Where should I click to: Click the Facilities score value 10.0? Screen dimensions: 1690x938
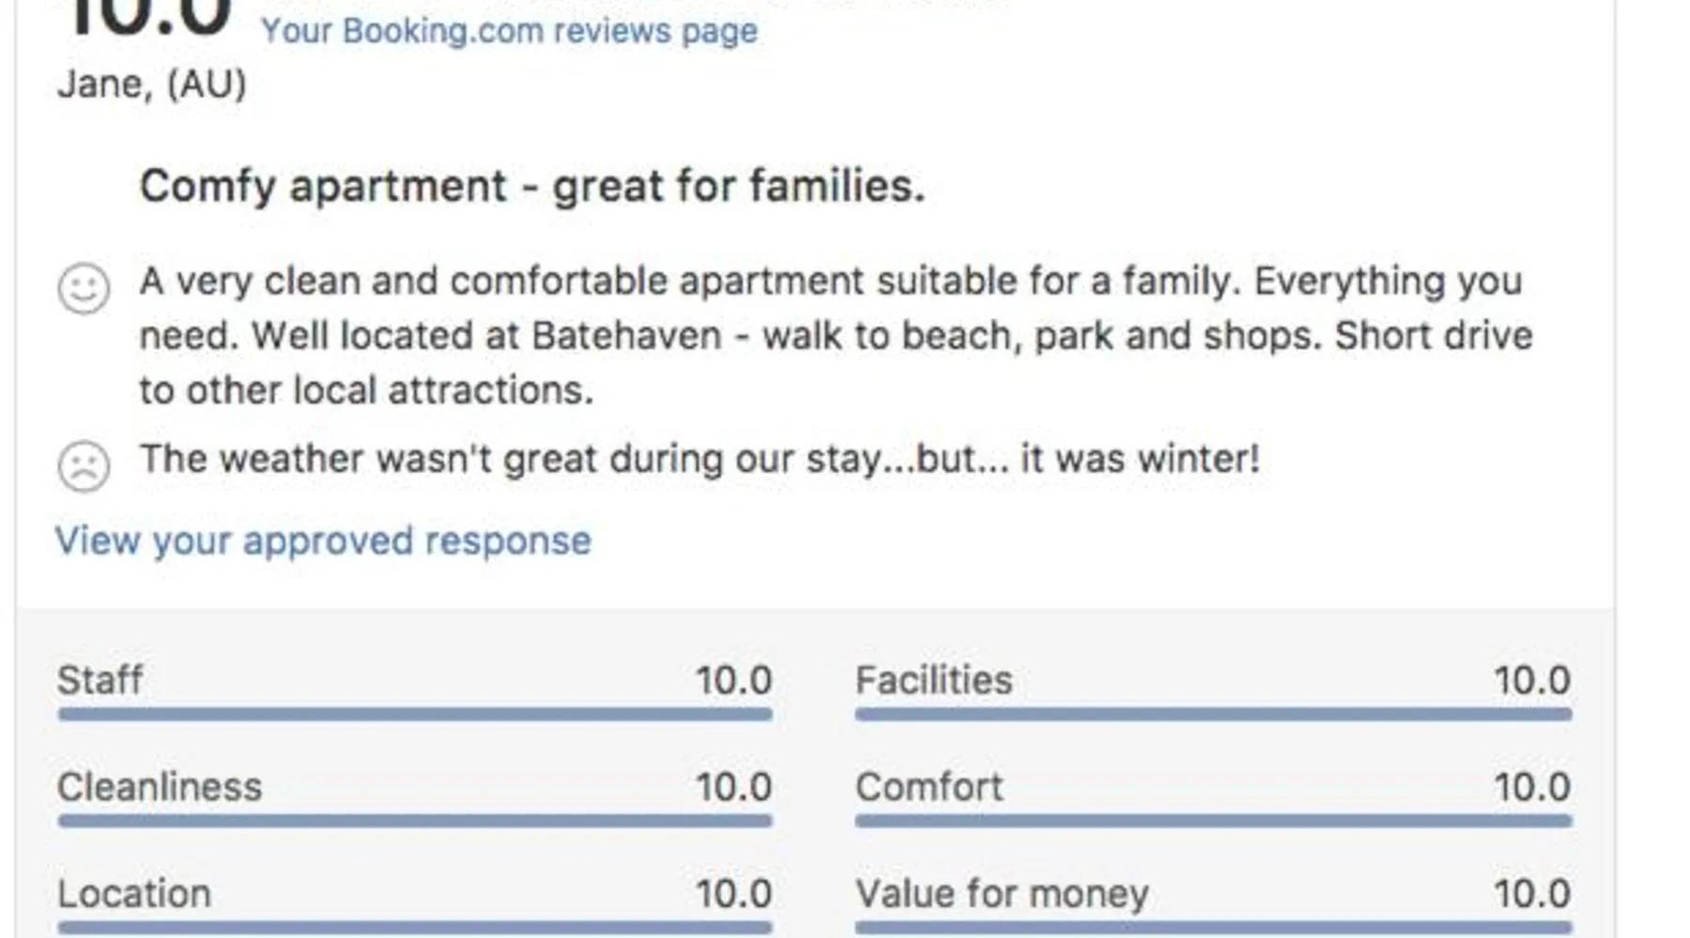coord(1531,680)
